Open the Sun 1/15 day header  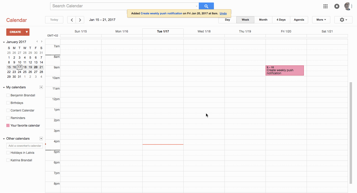tap(81, 31)
